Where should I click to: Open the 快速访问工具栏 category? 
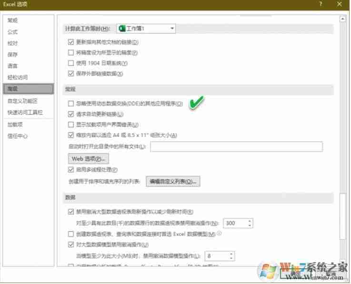[x=25, y=112]
